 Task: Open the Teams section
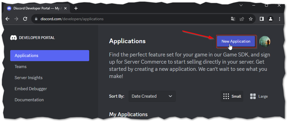(20, 67)
